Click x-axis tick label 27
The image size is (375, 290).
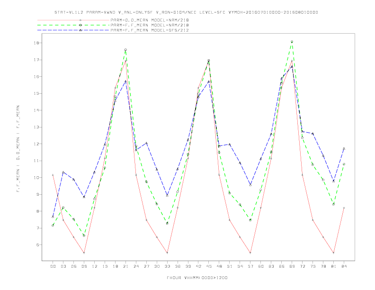146,266
